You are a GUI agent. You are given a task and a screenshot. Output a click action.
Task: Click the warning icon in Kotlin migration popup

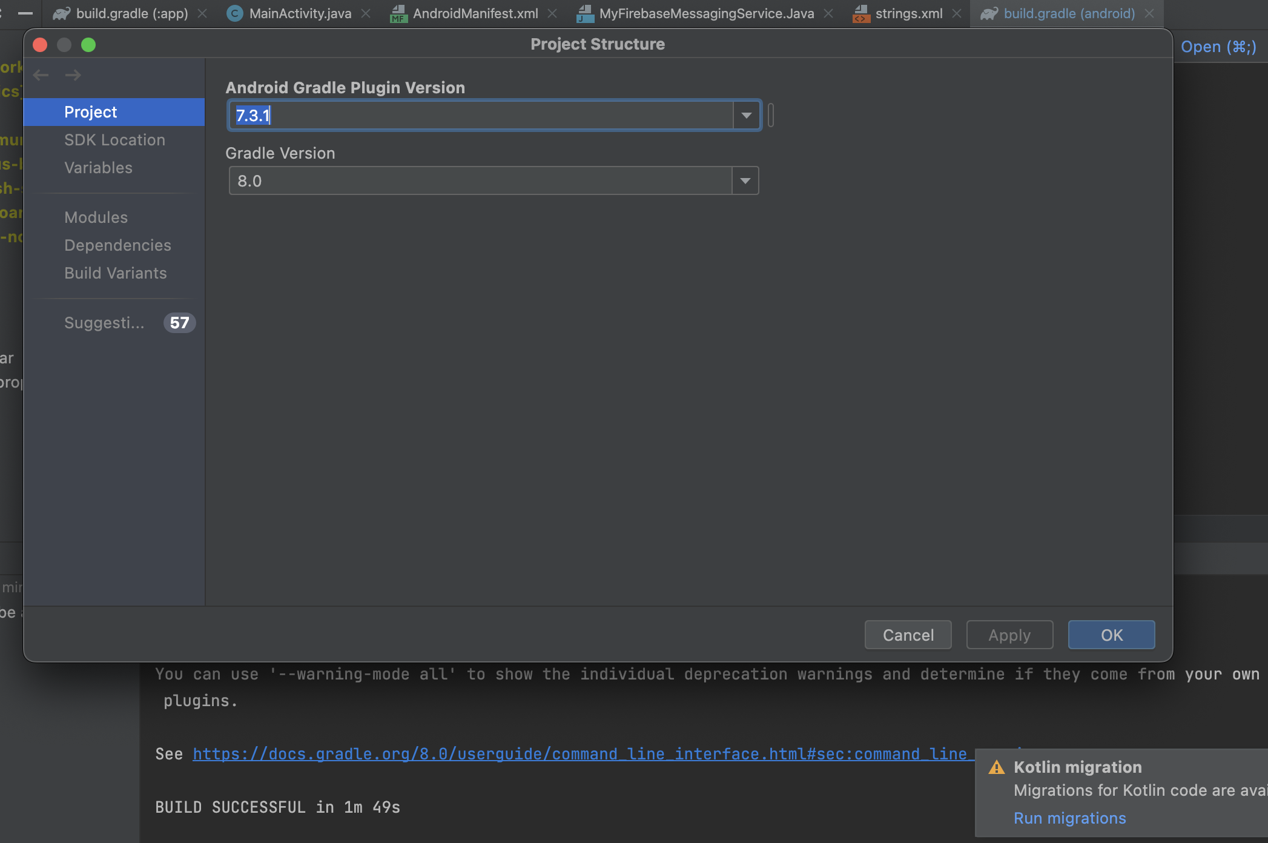[x=996, y=767]
